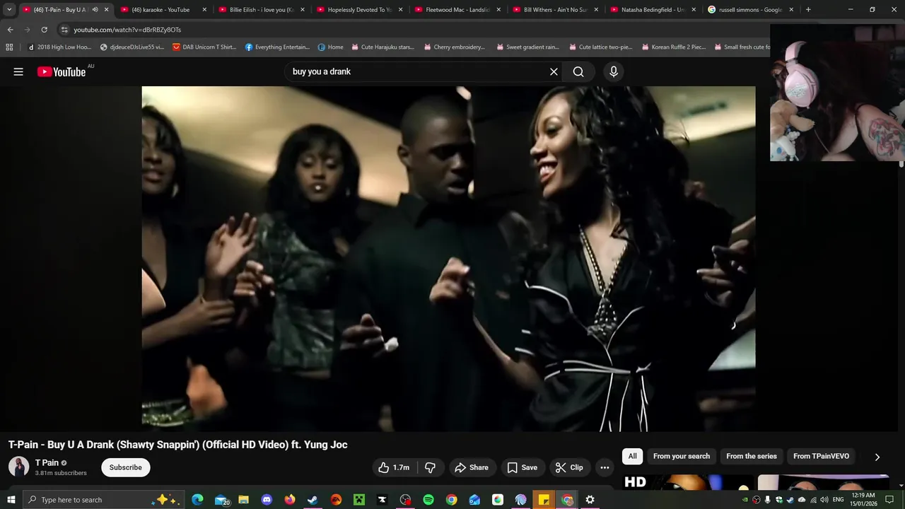The width and height of the screenshot is (905, 509).
Task: Show more filter chips with right chevron
Action: tap(877, 457)
